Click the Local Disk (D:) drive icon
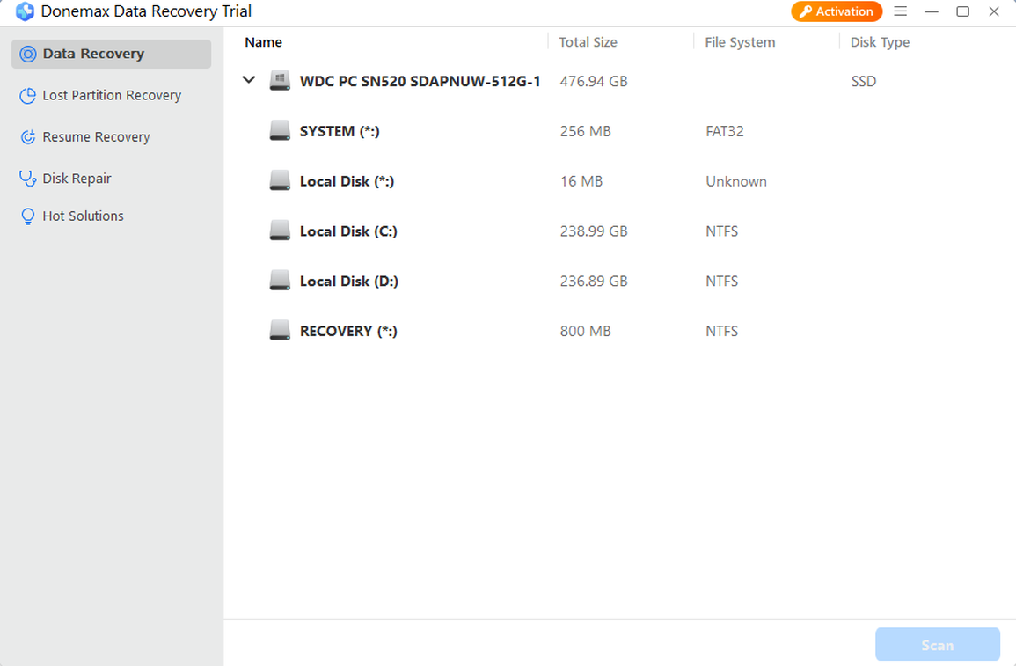 [280, 281]
